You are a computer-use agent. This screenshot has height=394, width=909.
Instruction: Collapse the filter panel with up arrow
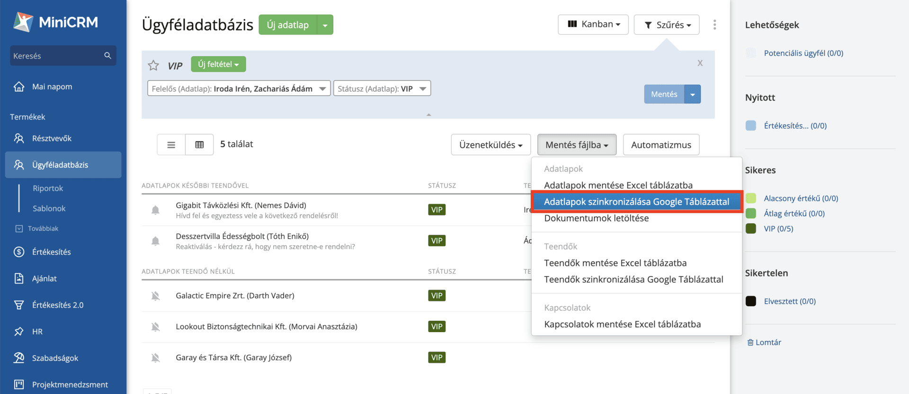(428, 115)
